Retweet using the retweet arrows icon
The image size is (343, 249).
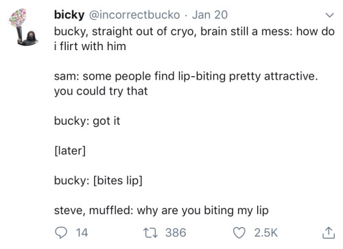point(150,233)
